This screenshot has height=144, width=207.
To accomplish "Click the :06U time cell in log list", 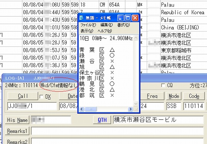I will 55,5.
